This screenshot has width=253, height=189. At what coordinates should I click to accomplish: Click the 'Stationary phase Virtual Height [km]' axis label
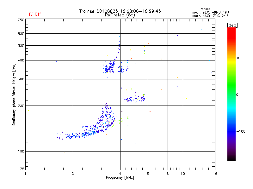pos(14,94)
